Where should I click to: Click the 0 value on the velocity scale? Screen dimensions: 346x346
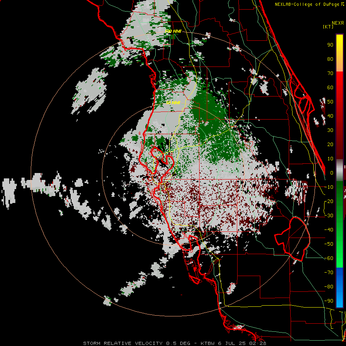[332, 173]
